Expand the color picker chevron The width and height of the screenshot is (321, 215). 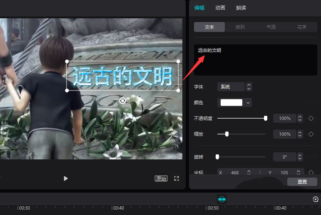tap(248, 103)
